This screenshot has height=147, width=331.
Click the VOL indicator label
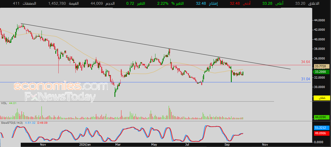point(3,103)
